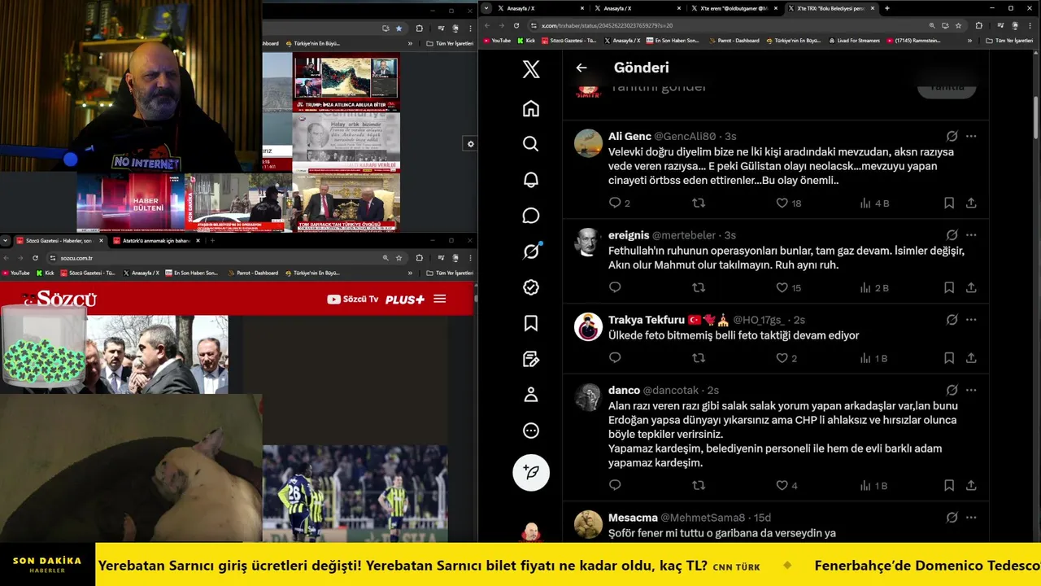
Task: Open more options on Ali Genc's post
Action: [971, 136]
